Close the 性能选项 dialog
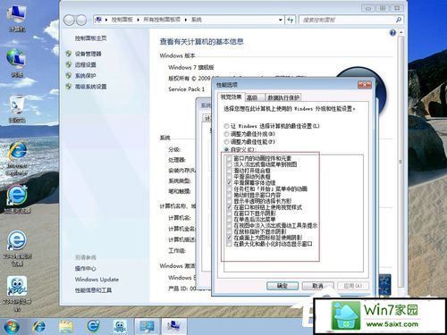The image size is (447, 335). [365, 85]
